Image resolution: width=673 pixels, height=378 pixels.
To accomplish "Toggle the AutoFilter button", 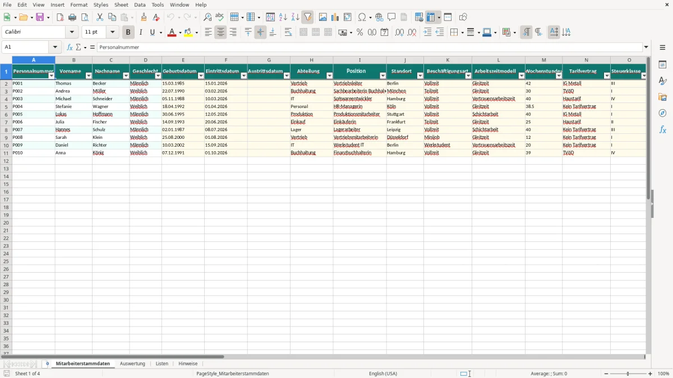I will click(308, 17).
